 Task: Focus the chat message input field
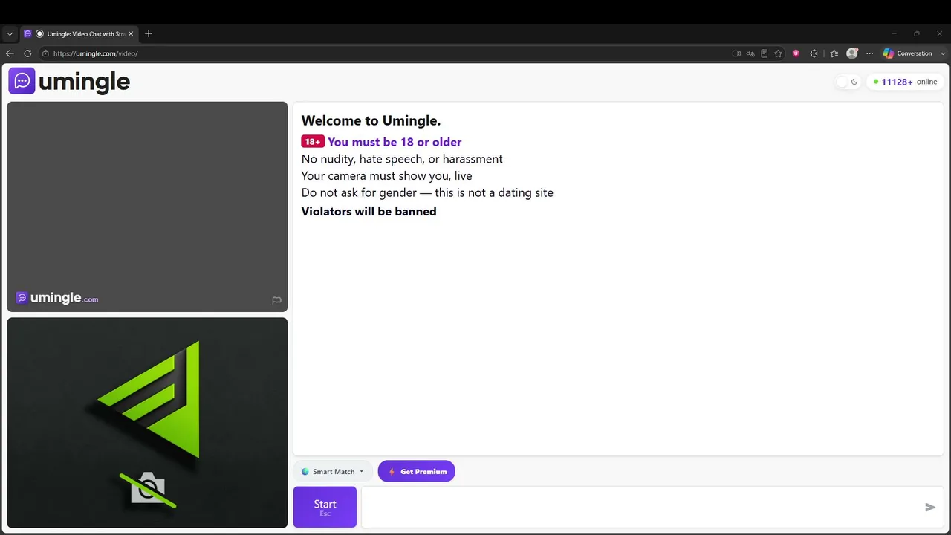coord(642,507)
